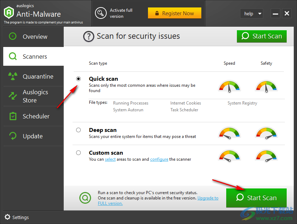Click the Internet Cookies file type

coord(186,103)
